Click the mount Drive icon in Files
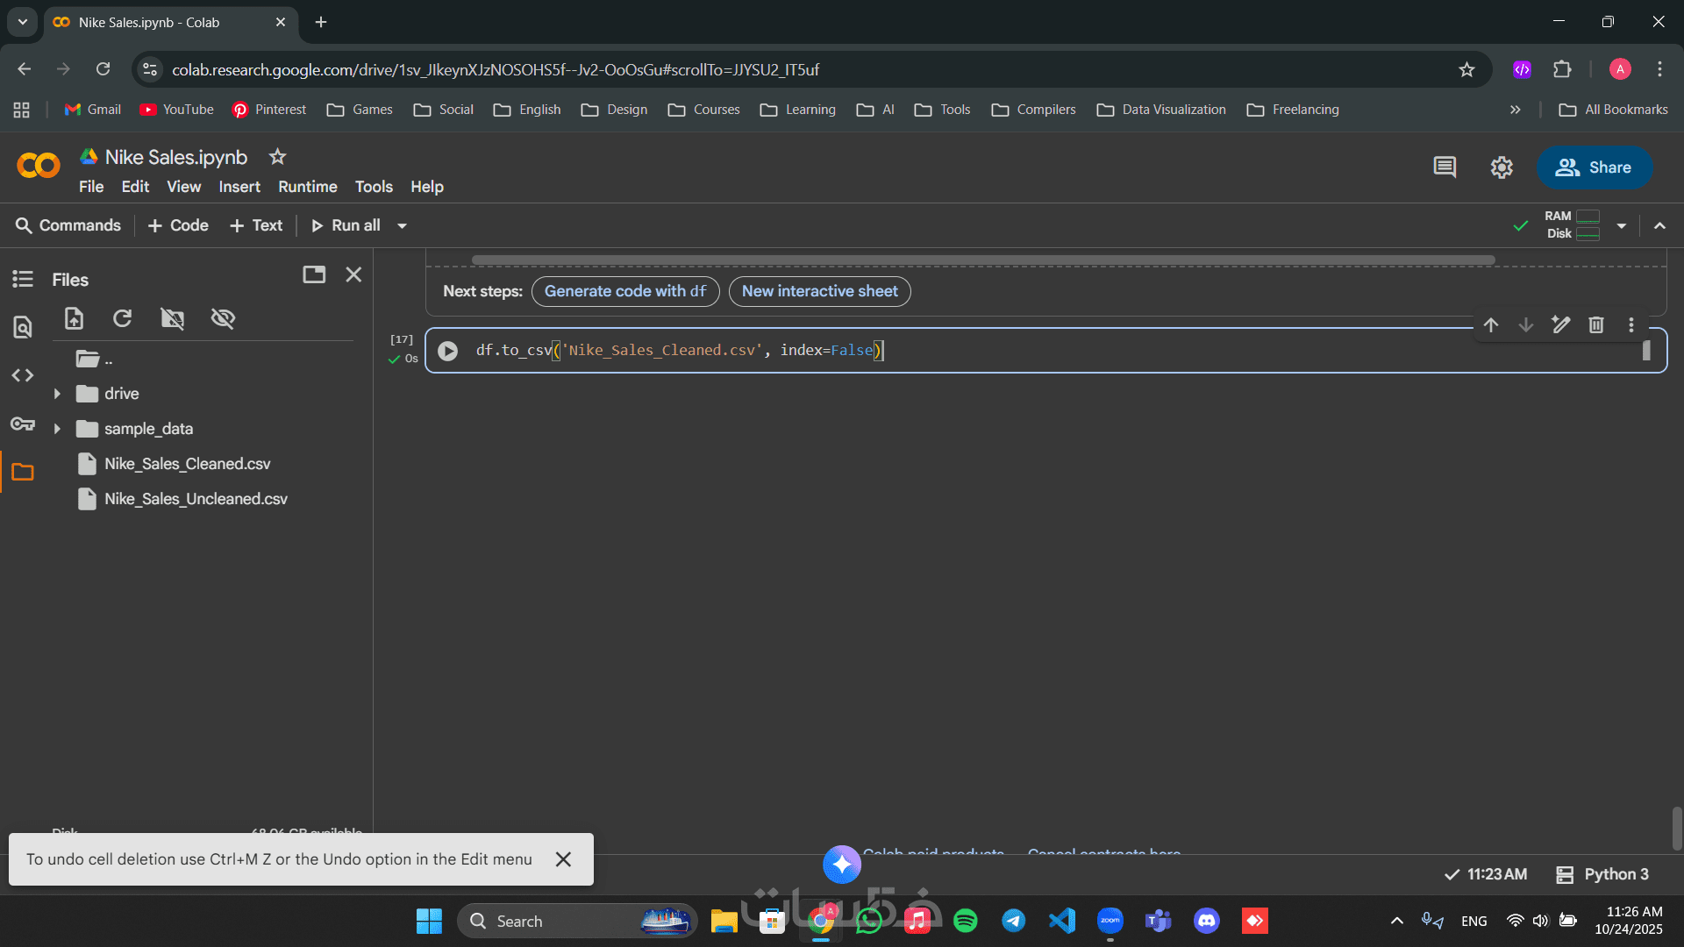This screenshot has height=947, width=1684. (173, 318)
